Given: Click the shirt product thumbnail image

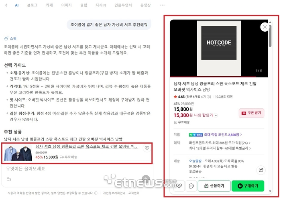Looking at the screenshot, I should click(18, 153).
